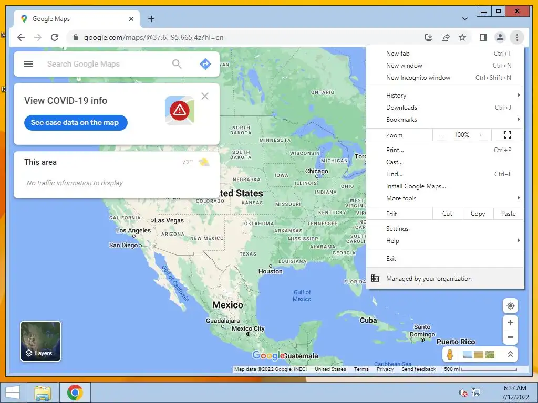
Task: Decrease browser zoom with the minus
Action: 442,135
